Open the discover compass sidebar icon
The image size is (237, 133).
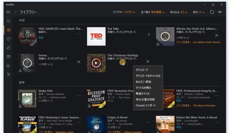tap(9, 39)
